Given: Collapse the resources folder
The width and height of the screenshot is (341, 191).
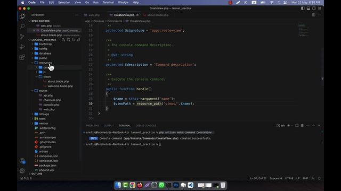Looking at the screenshot, I should 45,63.
